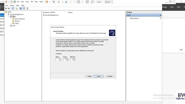This screenshot has width=185, height=104.
Task: Select DNS in Server Manager sidebar
Action: pos(2,32)
